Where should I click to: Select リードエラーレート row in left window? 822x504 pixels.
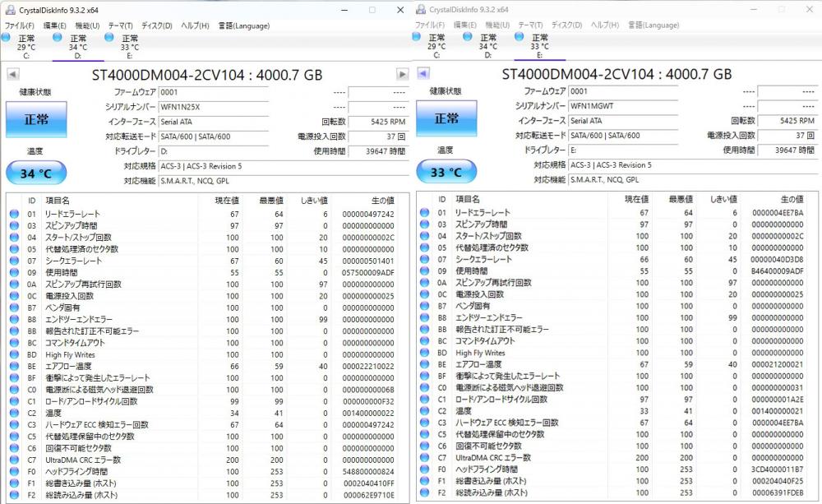coord(208,214)
